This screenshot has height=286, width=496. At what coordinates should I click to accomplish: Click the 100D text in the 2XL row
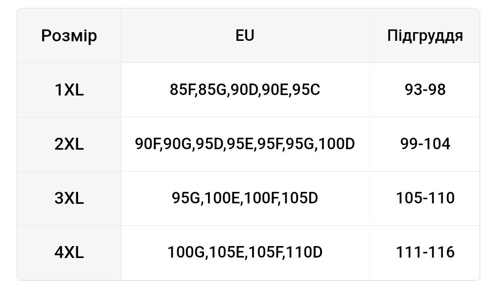tap(337, 144)
